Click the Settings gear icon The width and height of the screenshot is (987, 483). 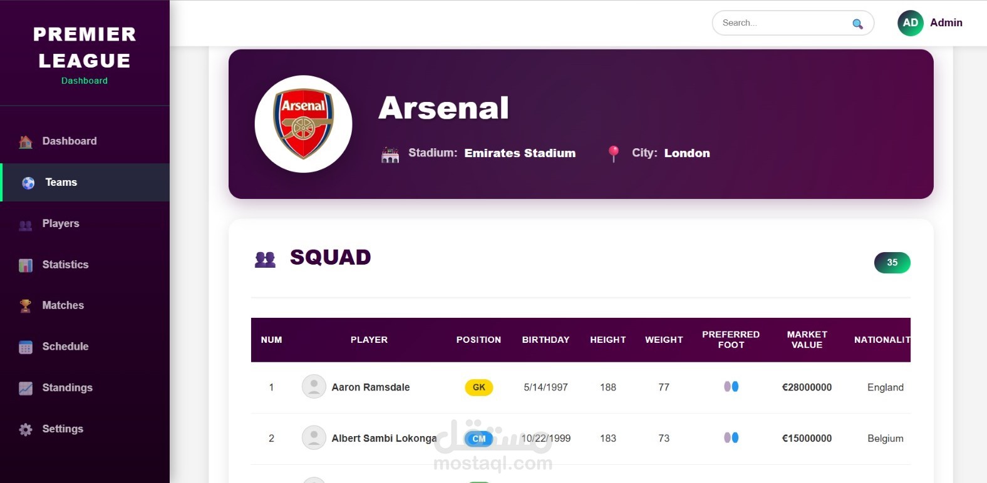[26, 430]
